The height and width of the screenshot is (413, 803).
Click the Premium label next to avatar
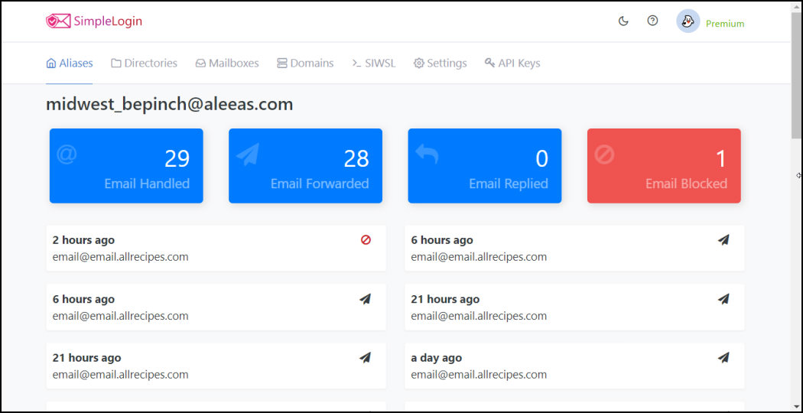pos(725,24)
